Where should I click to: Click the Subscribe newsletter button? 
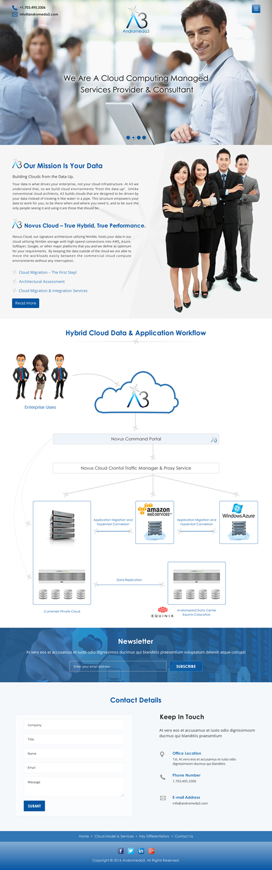coord(186,666)
